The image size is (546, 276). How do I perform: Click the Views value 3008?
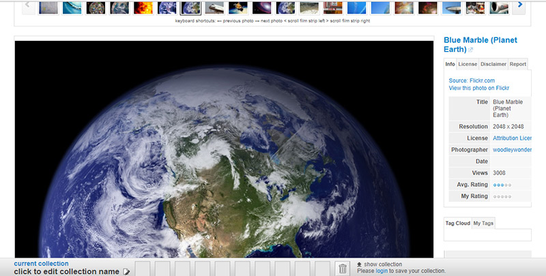[x=499, y=173]
